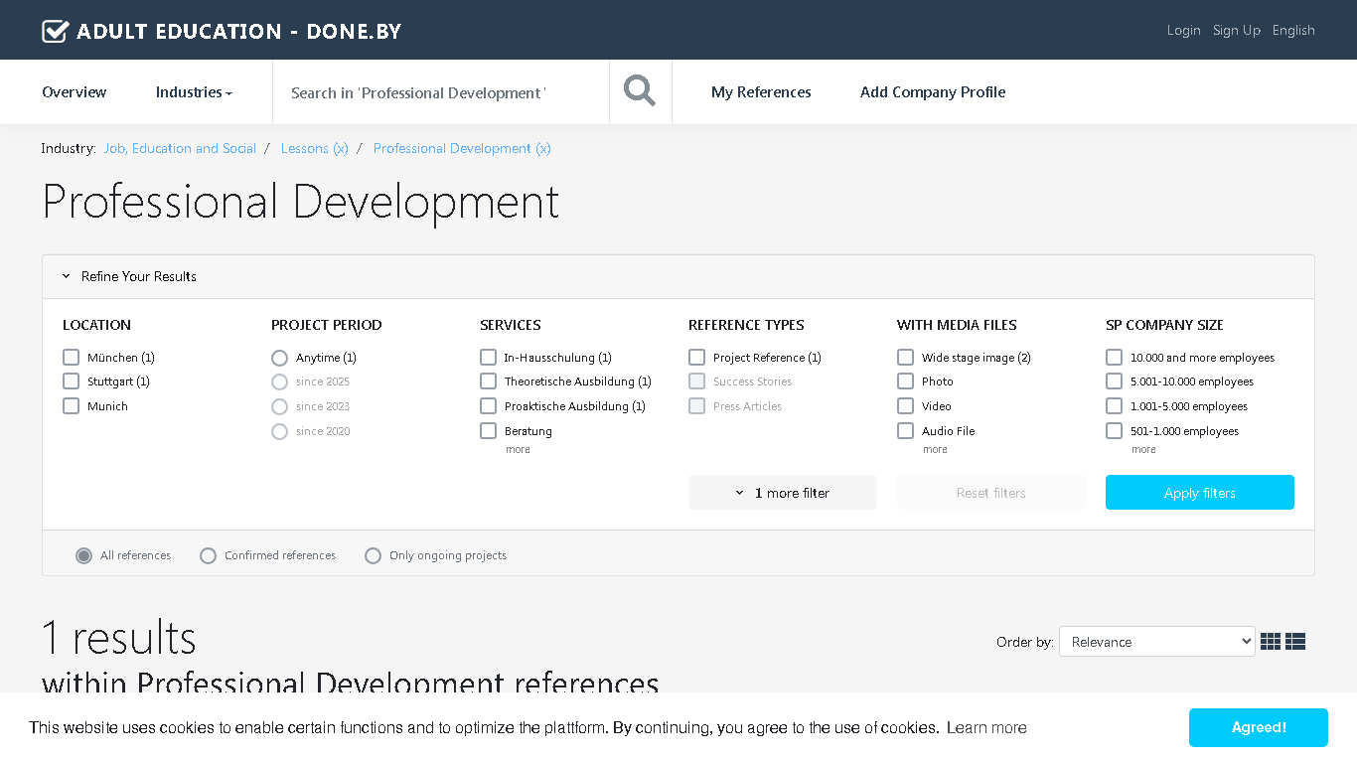Screen dimensions: 1357x763
Task: Open Job, Education and Social breadcrumb
Action: coord(180,148)
